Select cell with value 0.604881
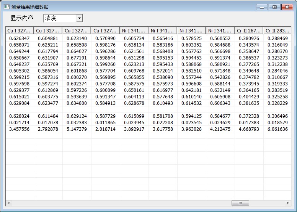297x212 pixels. (48, 39)
